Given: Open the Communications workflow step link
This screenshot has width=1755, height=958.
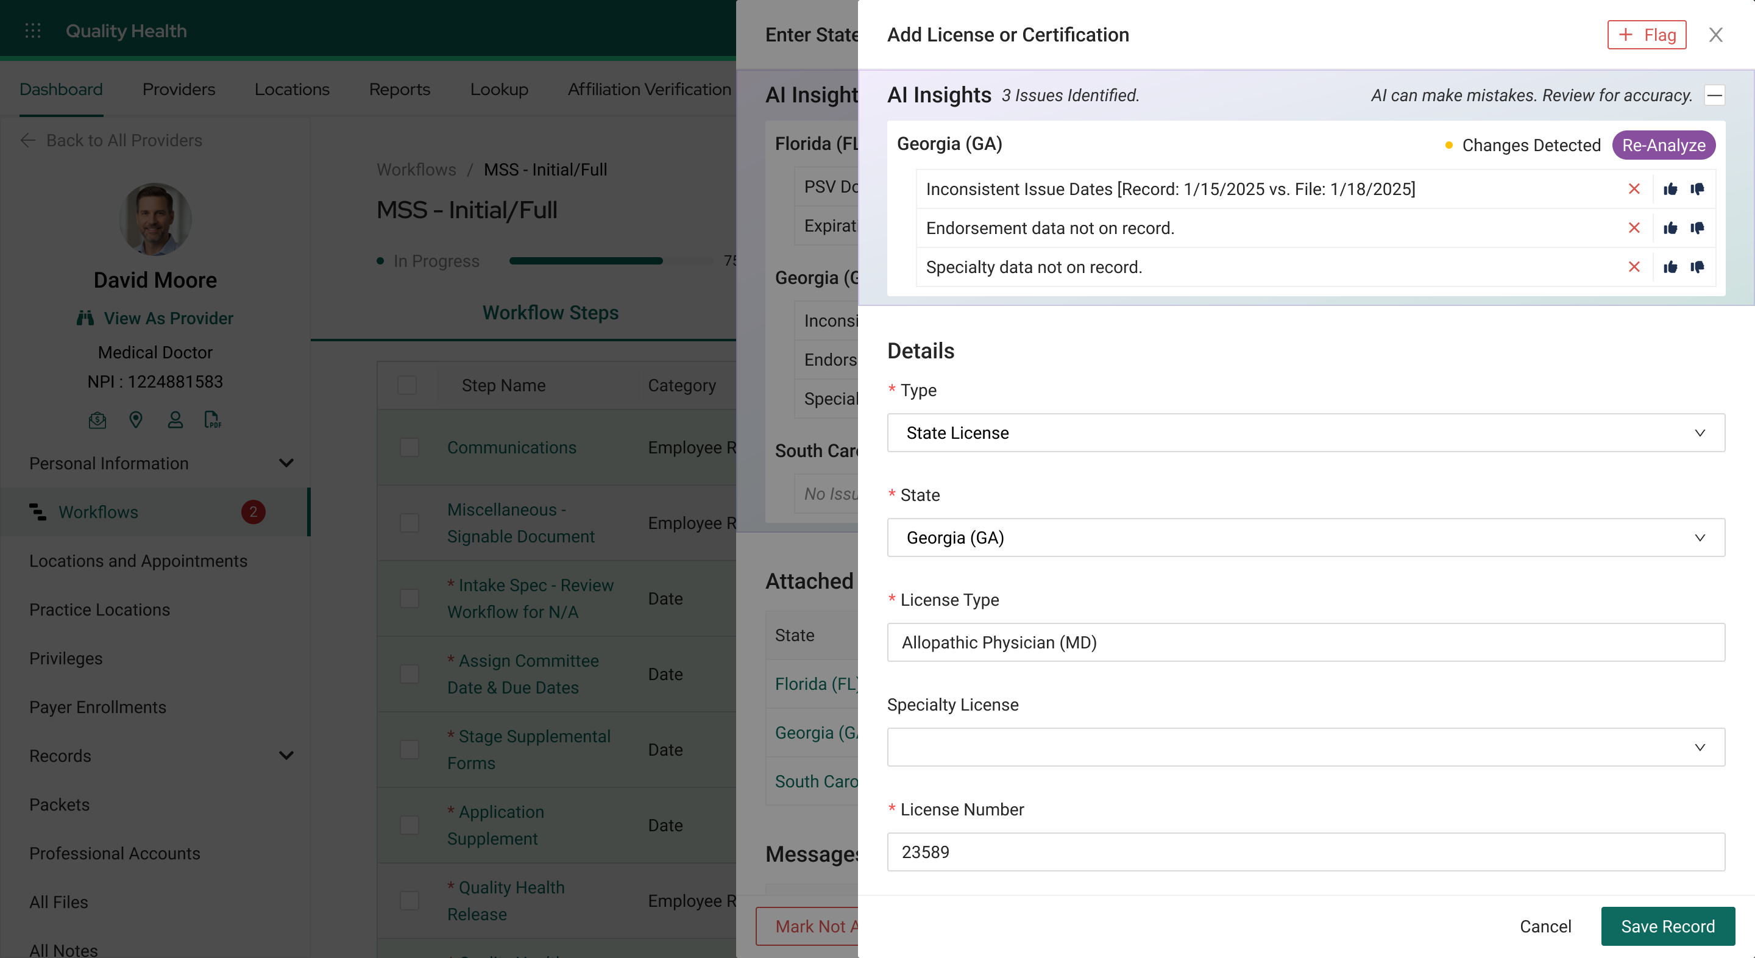Looking at the screenshot, I should tap(512, 448).
